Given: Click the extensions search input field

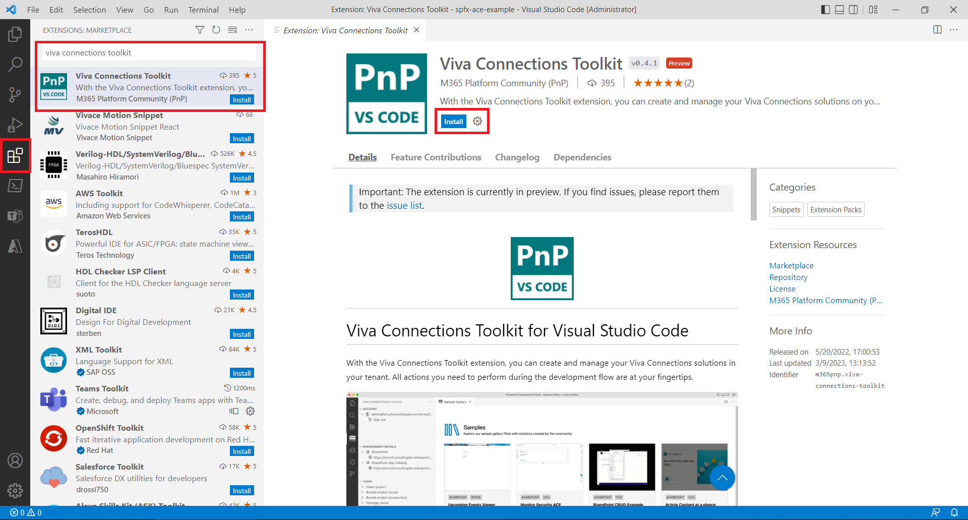Looking at the screenshot, I should click(149, 53).
